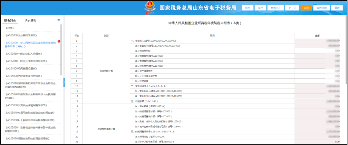This screenshot has height=145, width=348.
Task: Click the item text 三、利润总额（10+11-12）
Action: (x=145, y=101)
